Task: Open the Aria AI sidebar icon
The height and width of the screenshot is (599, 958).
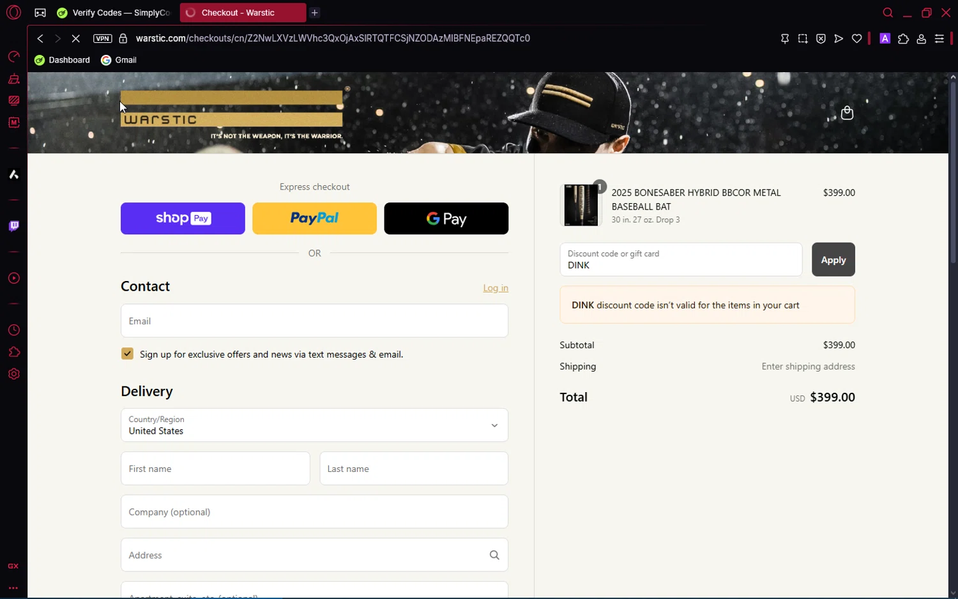Action: click(x=13, y=174)
